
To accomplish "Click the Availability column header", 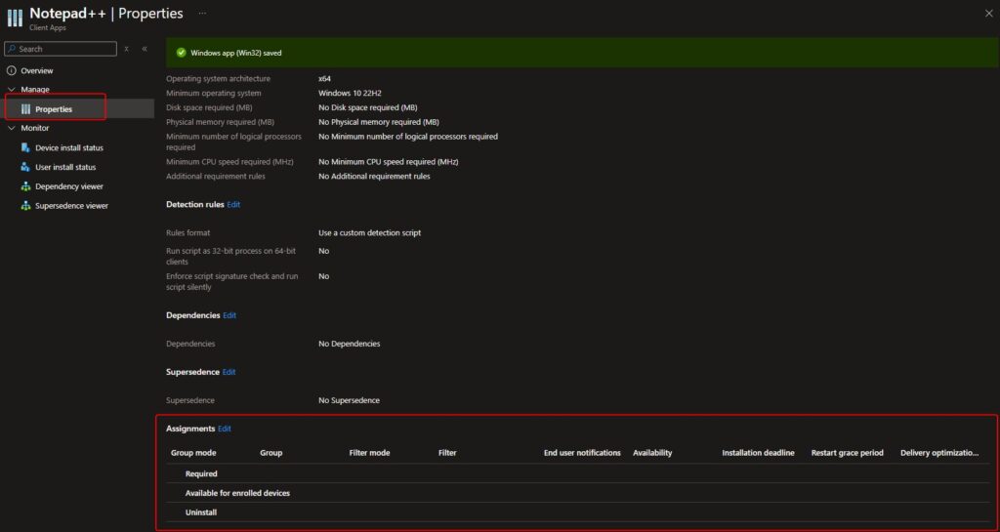I will coord(652,453).
